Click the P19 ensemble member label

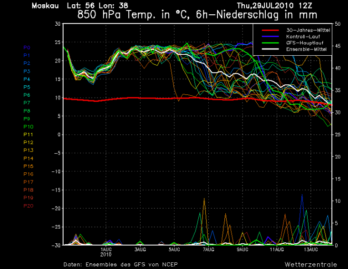coord(29,198)
